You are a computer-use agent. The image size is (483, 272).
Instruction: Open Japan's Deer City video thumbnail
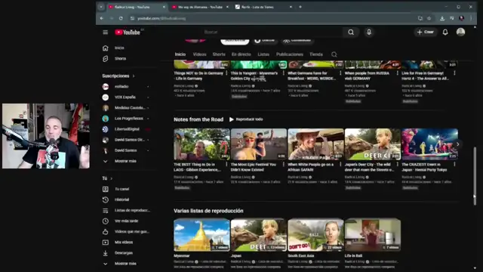[x=373, y=144]
